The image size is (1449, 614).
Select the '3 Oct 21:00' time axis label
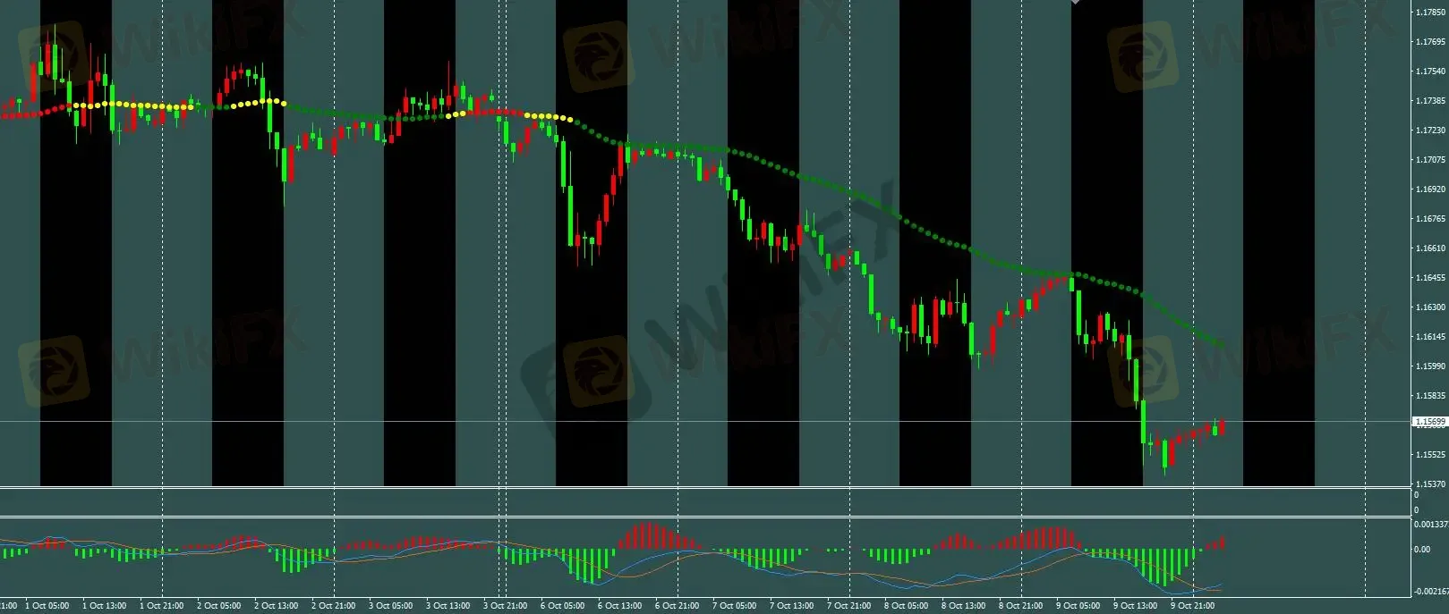click(x=506, y=606)
